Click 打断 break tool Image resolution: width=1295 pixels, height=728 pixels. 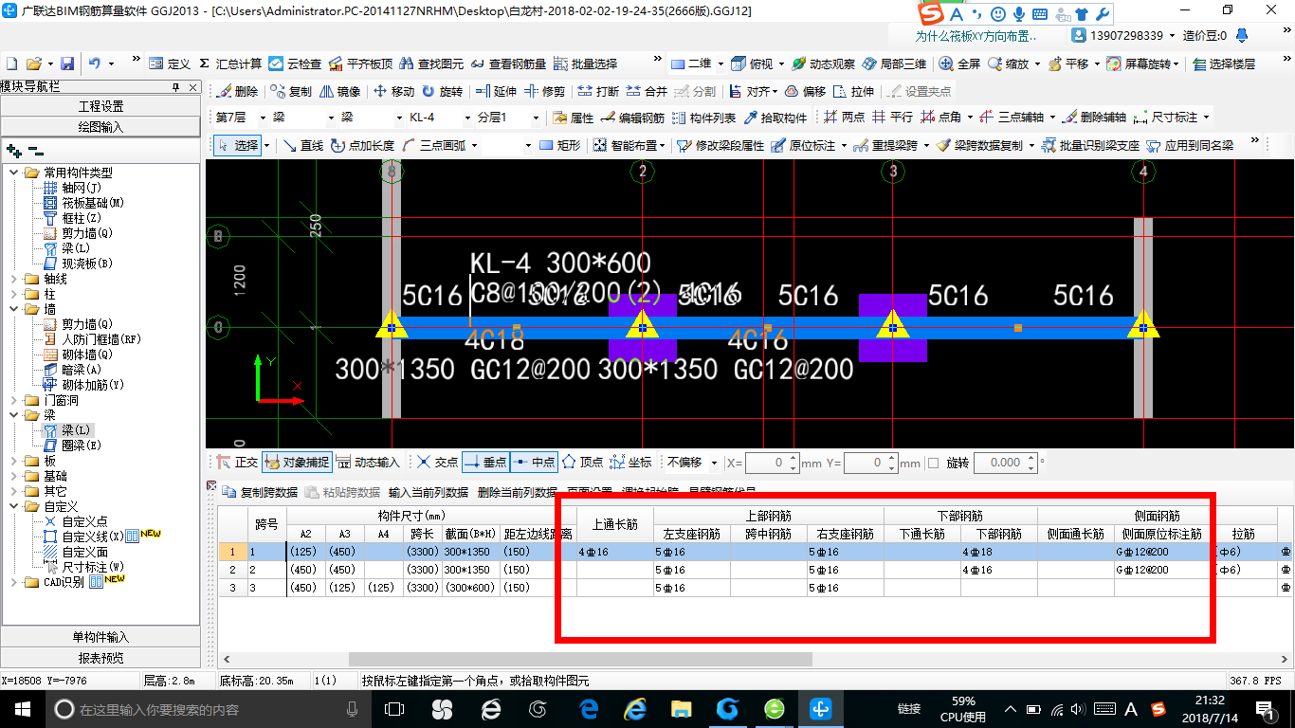coord(598,91)
